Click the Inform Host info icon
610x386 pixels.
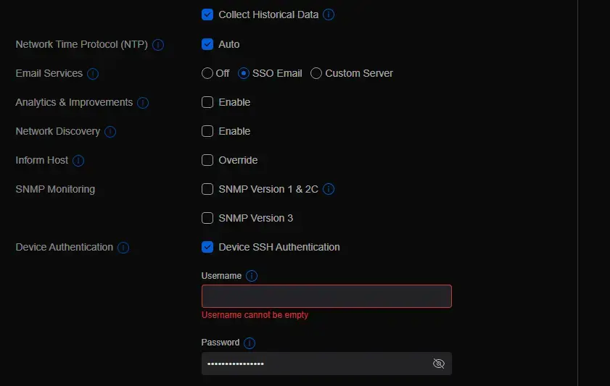click(x=78, y=161)
